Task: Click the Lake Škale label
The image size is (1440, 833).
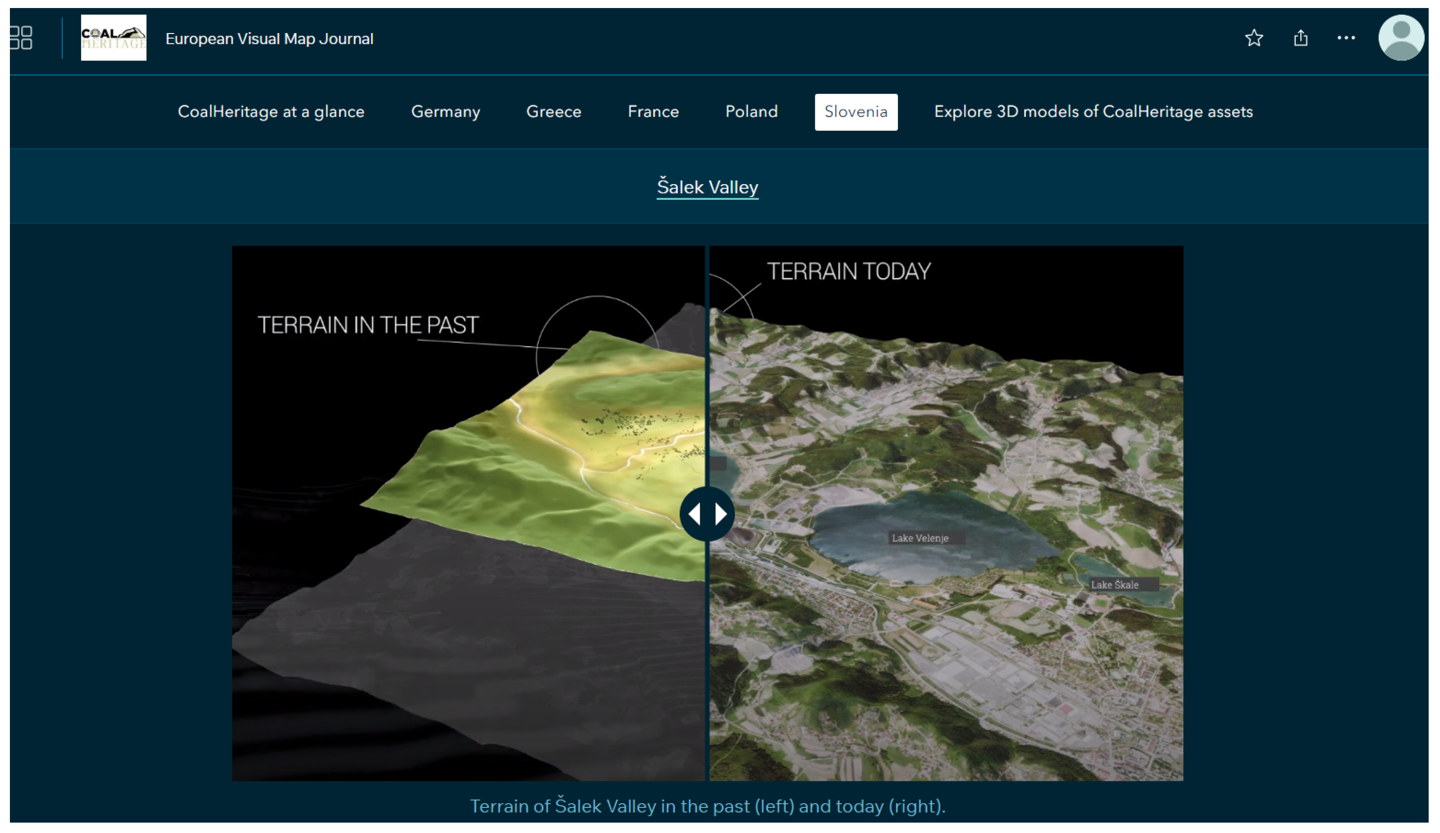Action: 1114,584
